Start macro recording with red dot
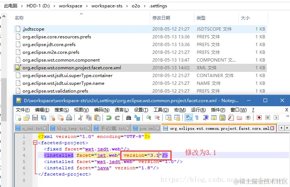Image resolution: width=290 pixels, height=187 pixels. pyautogui.click(x=259, y=118)
